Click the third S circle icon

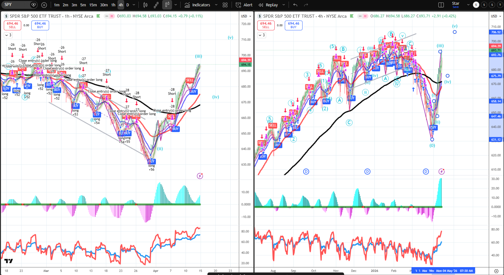click(492, 5)
